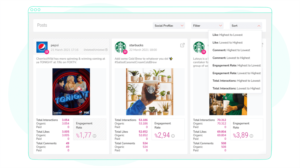Click the Total Comments value 508
Image resolution: width=300 pixels, height=168 pixels.
click(224, 143)
